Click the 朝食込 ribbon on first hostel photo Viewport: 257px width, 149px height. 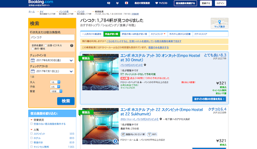point(86,58)
